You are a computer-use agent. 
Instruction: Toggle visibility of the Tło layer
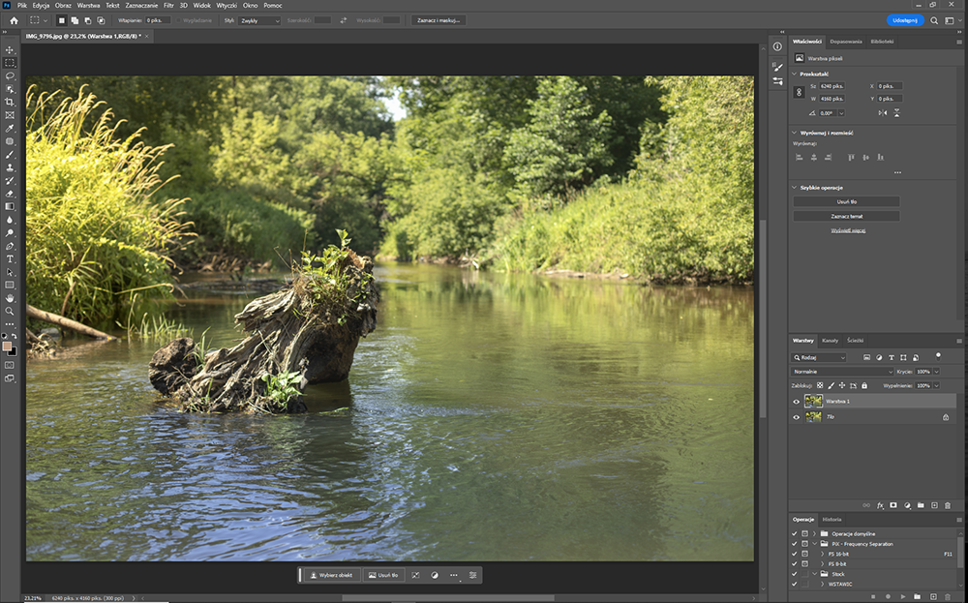coord(797,417)
